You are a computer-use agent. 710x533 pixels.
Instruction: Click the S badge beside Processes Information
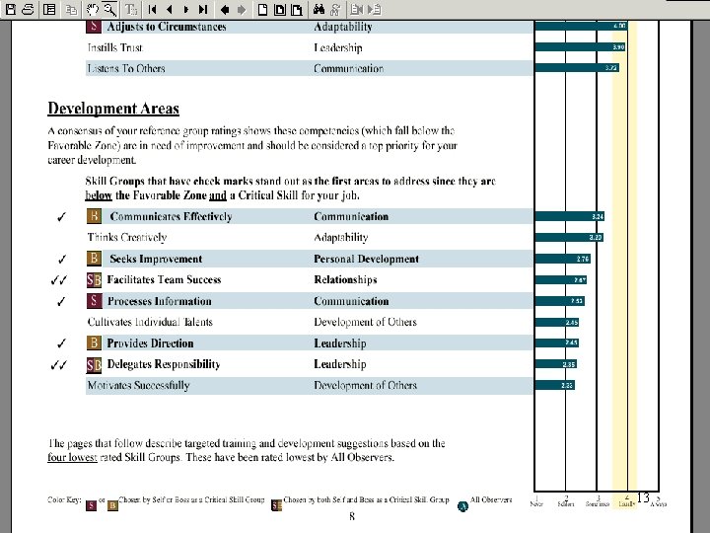click(x=94, y=300)
